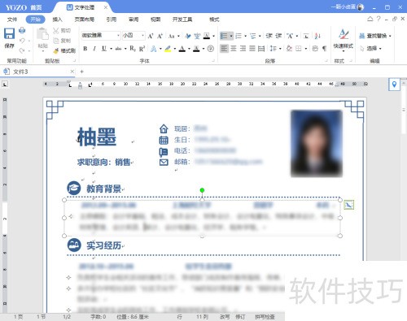407x321 pixels.
Task: Open the font name combo box
Action: pyautogui.click(x=101, y=36)
